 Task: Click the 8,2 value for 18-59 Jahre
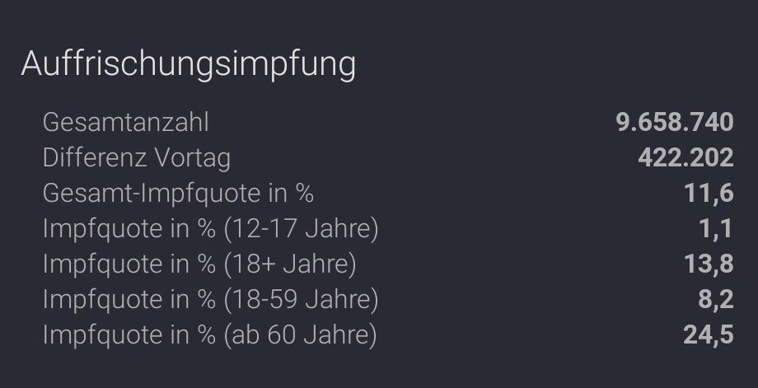pos(716,300)
